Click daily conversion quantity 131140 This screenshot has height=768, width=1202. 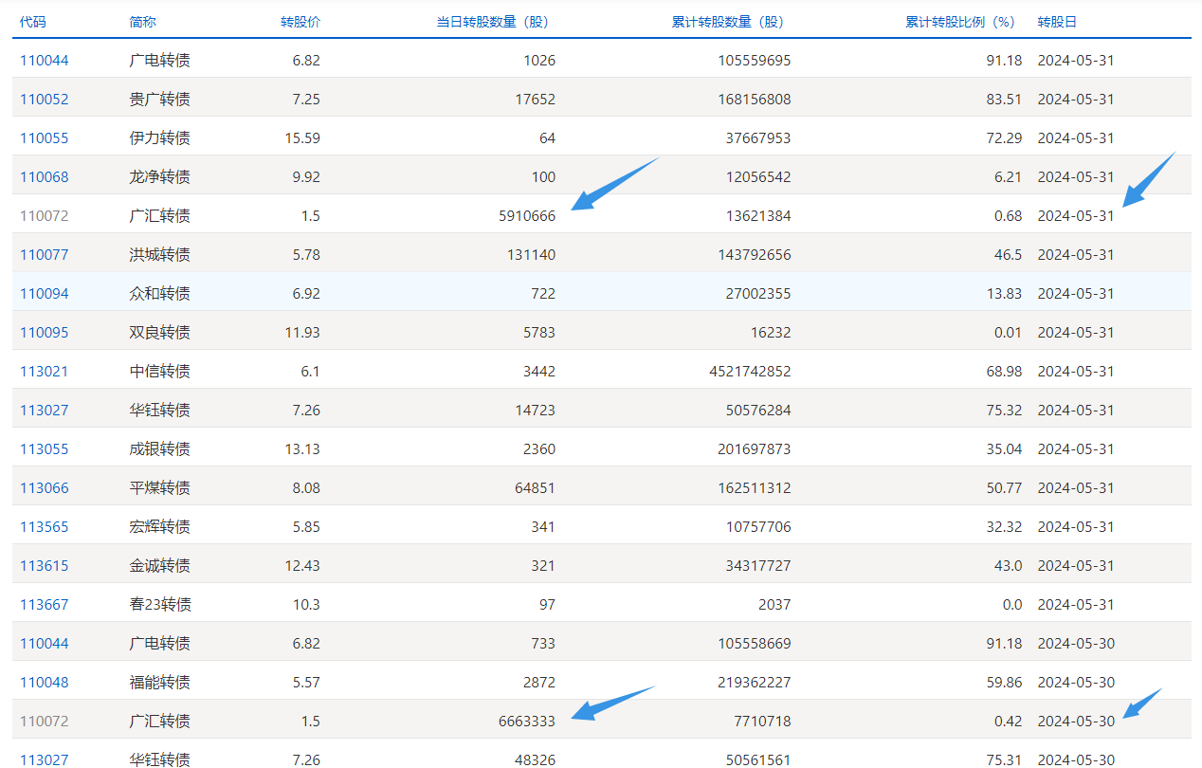click(531, 255)
